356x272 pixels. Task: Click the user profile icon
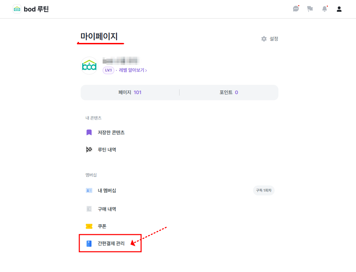coord(339,9)
